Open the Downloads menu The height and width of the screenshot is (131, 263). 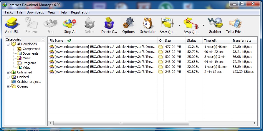coord(35,12)
